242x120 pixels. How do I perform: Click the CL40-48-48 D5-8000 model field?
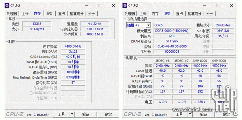(172, 46)
